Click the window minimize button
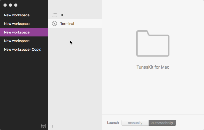This screenshot has width=204, height=130. 10,5
